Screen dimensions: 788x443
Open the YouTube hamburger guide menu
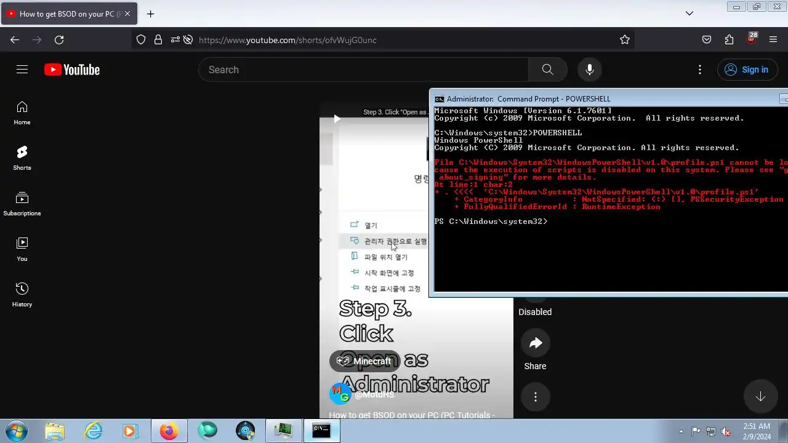[22, 70]
